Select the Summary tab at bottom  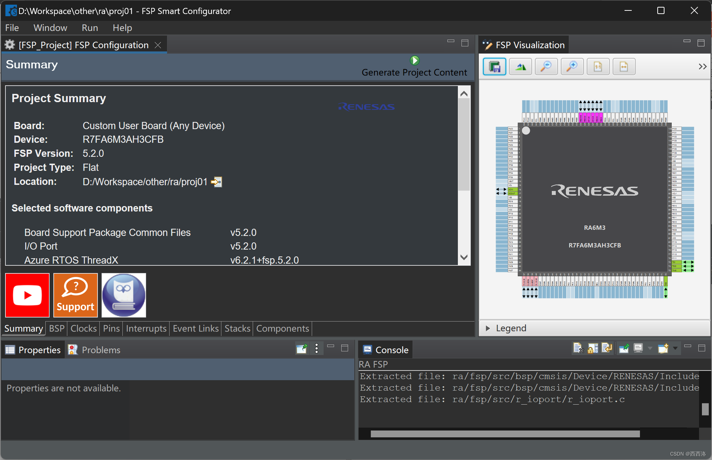click(23, 328)
